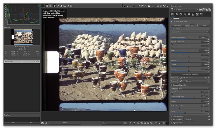Viewport: 216px width, 129px height.
Task: Toggle the before/after view icon
Action: pos(50,6)
